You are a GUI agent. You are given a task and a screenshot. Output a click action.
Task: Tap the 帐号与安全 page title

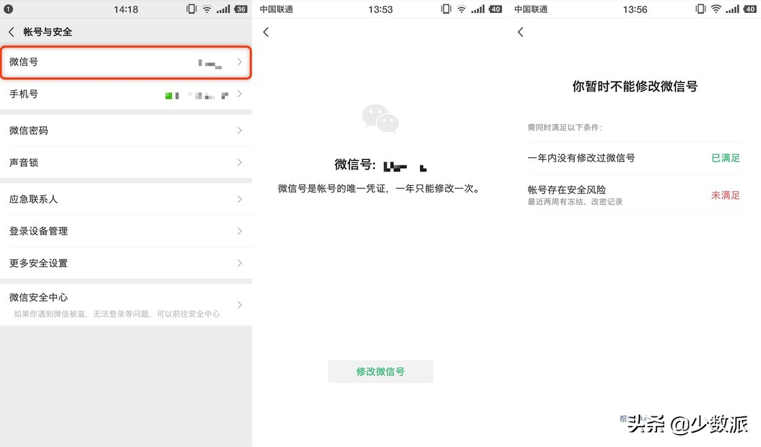pos(48,32)
